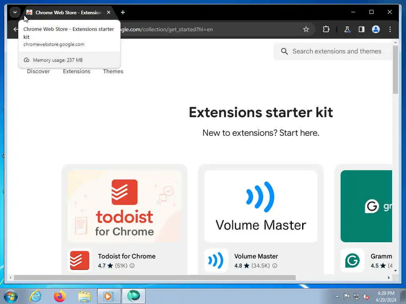Screen dimensions: 406x304
Task: Open the Windows Start button
Action: (x=10, y=296)
